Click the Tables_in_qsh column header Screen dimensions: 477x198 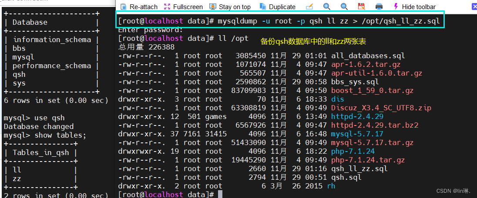point(41,153)
